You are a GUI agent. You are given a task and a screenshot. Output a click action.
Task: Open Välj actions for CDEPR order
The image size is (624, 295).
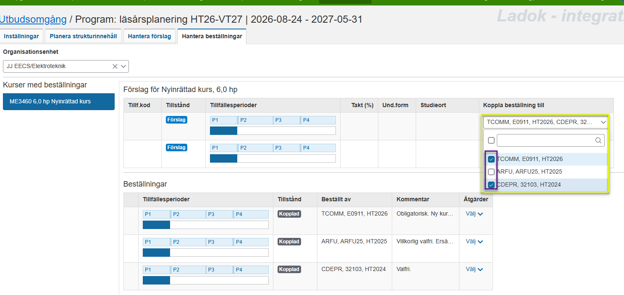(474, 269)
